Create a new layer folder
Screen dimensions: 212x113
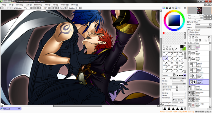tap(196, 37)
